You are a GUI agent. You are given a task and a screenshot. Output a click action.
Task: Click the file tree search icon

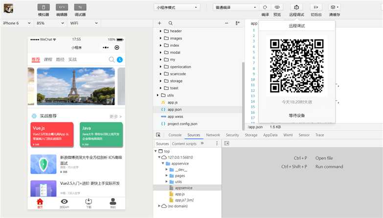[171, 23]
